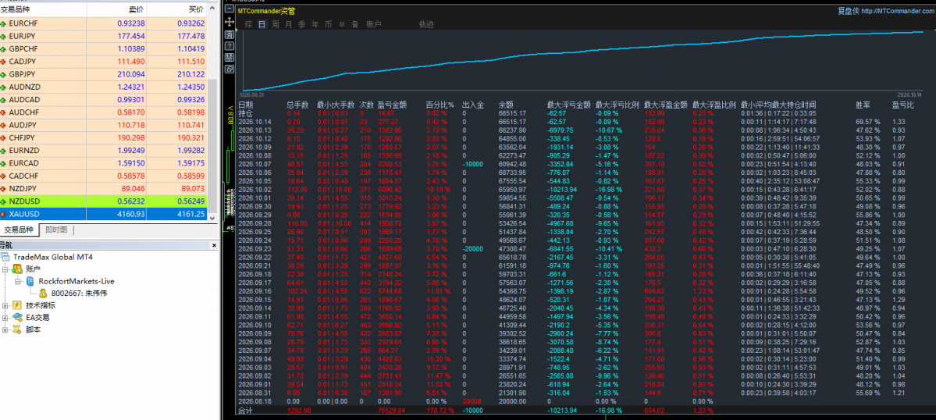Click the 交易品种 column header
Image resolution: width=936 pixels, height=420 pixels.
tap(43, 9)
